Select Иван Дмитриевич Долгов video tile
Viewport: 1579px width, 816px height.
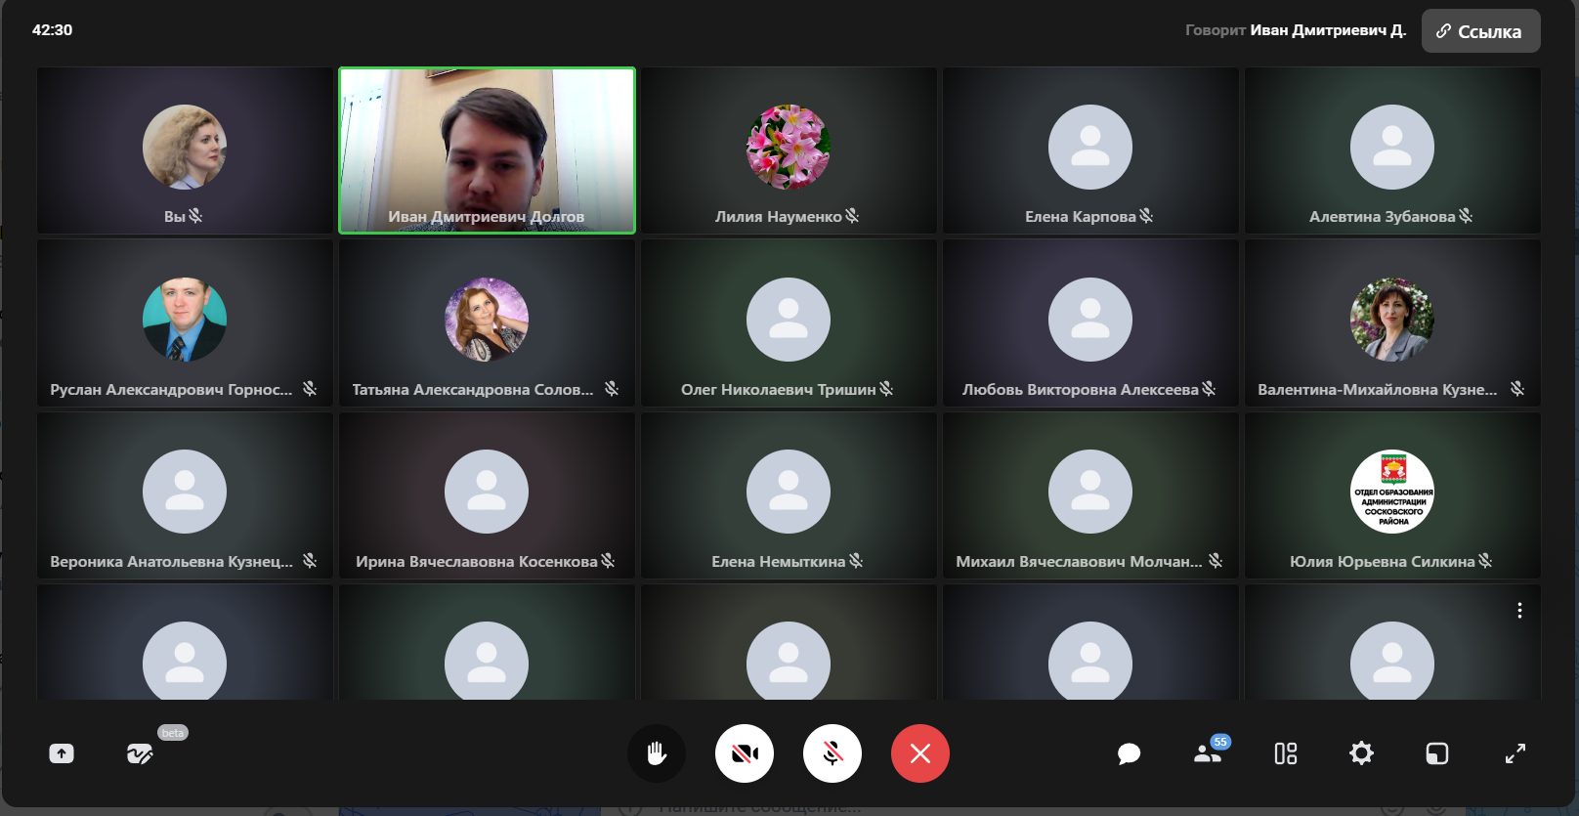[x=487, y=150]
